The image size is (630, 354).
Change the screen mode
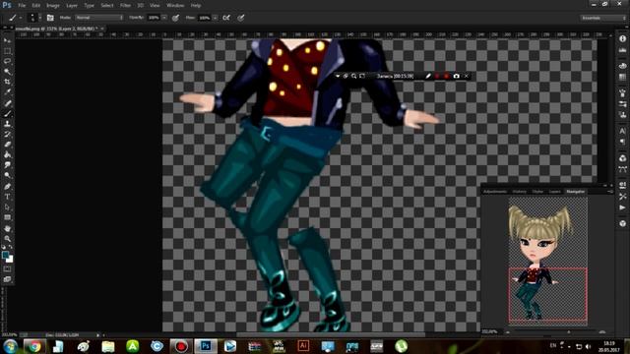pos(7,279)
